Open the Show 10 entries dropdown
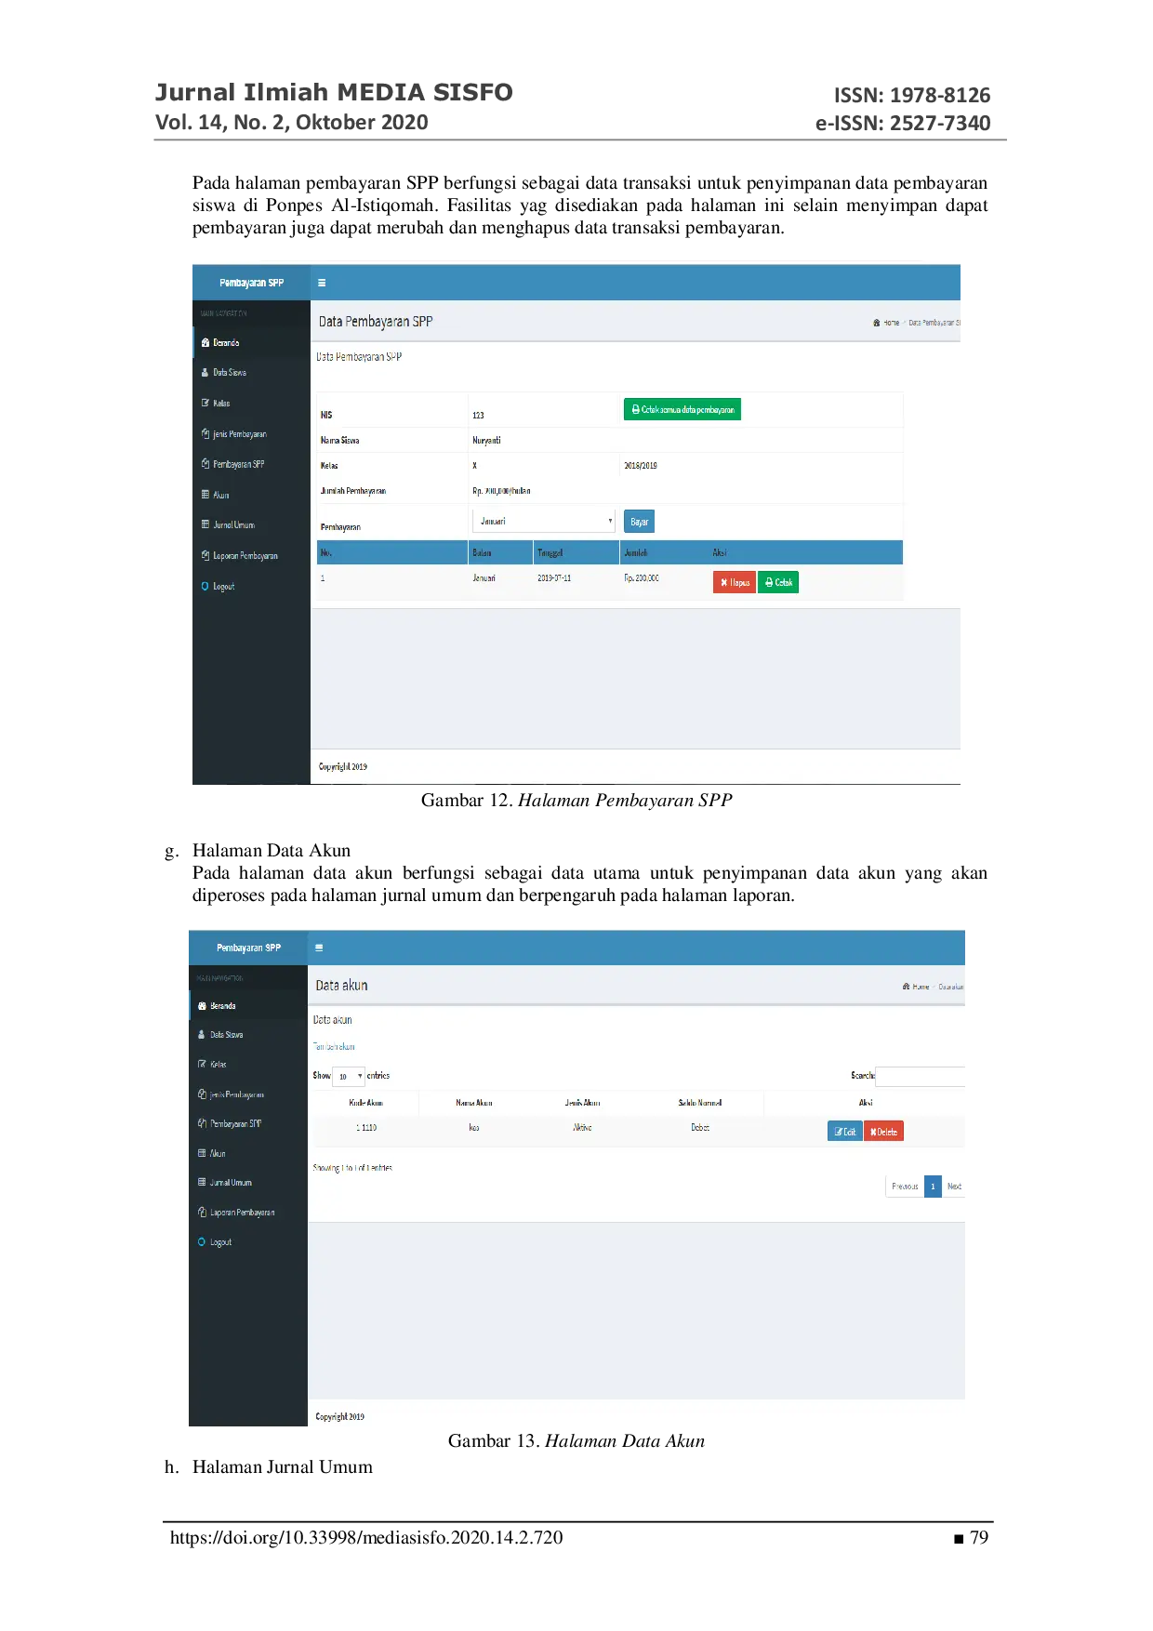This screenshot has width=1153, height=1631. click(x=349, y=1076)
